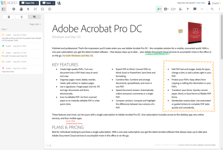Click the sticky note icon on the page
This screenshot has height=150, width=223.
(180, 31)
